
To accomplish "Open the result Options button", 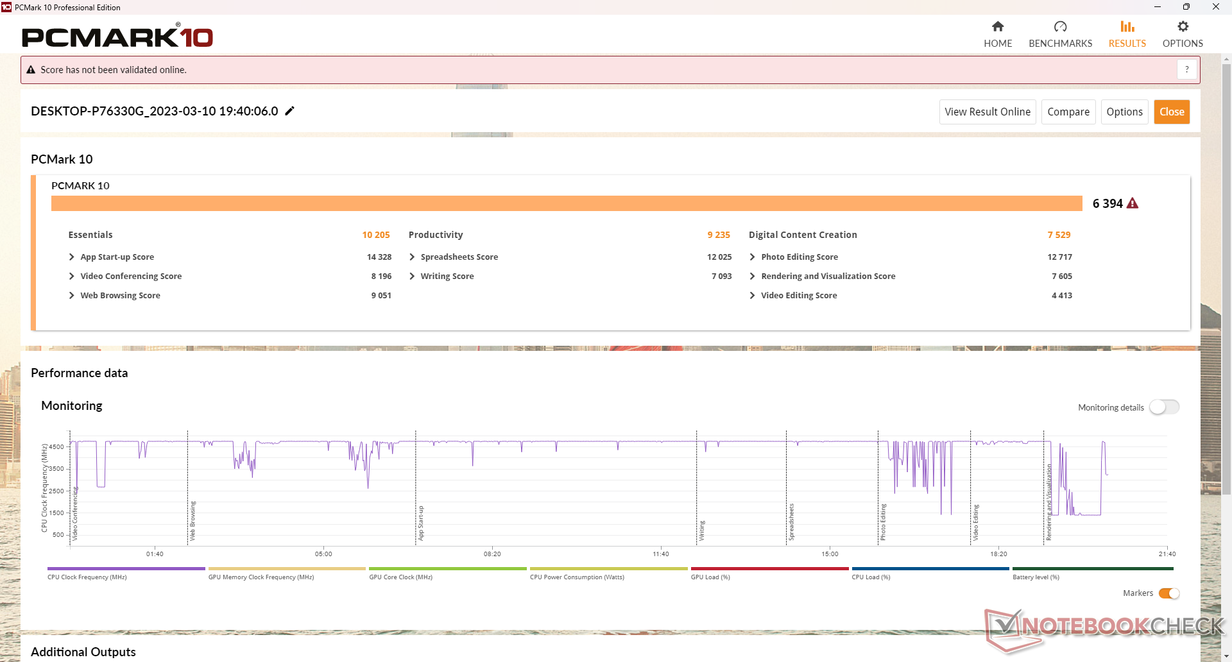I will click(x=1124, y=112).
